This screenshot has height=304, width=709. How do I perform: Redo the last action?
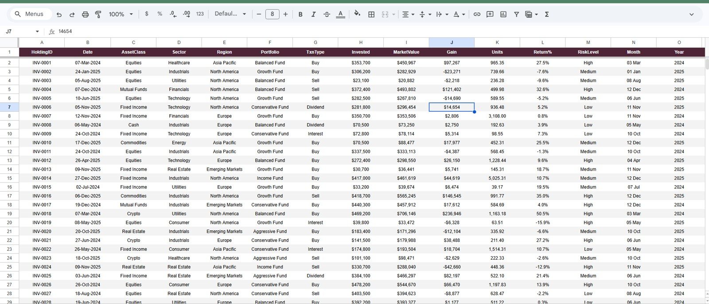pyautogui.click(x=72, y=14)
